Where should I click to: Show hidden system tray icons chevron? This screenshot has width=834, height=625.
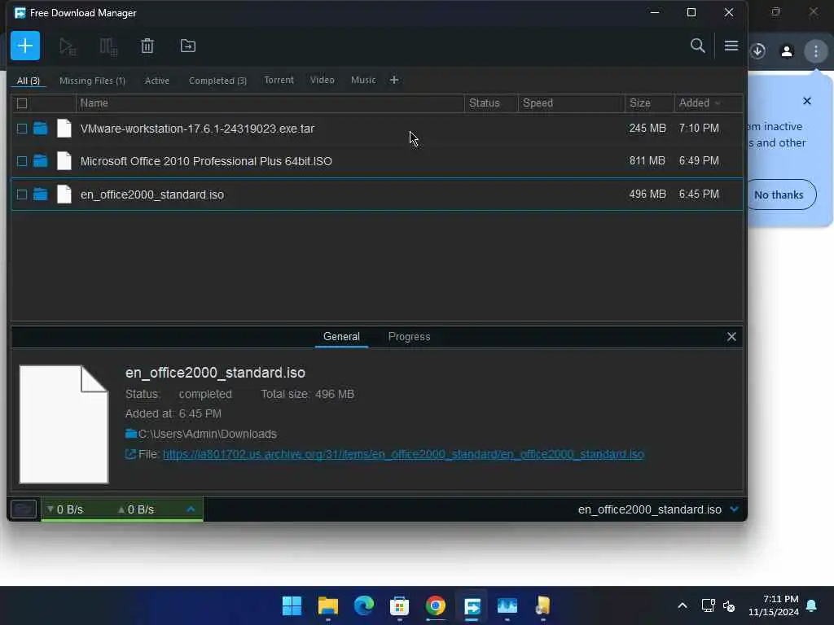683,605
